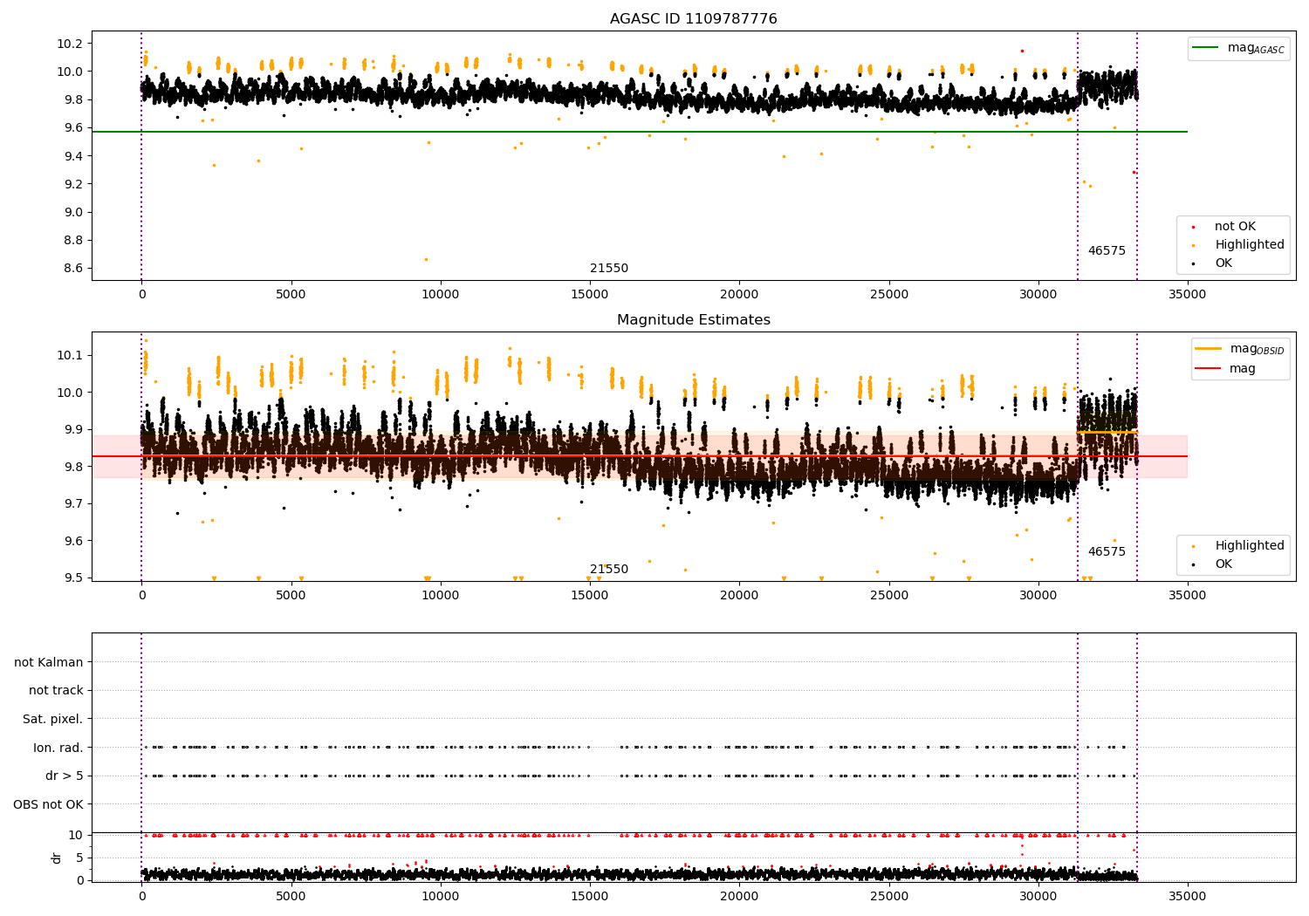
Task: Click the 'Sat. pixel.' row label
Action: 52,719
